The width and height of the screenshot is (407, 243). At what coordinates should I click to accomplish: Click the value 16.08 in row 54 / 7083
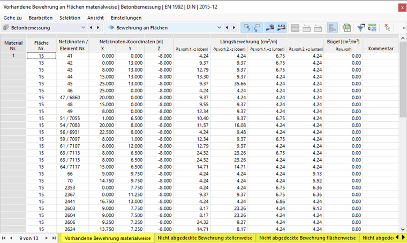229,126
